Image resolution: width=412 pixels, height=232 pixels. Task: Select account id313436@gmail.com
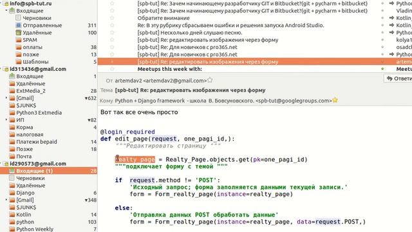tap(38, 69)
